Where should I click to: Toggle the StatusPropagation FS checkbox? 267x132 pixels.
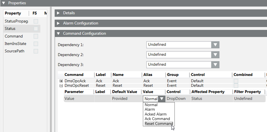pos(36,21)
